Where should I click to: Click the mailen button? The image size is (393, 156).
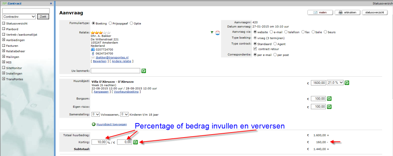tap(320, 13)
